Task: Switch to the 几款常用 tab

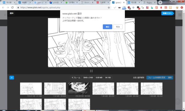Action: 103,3
